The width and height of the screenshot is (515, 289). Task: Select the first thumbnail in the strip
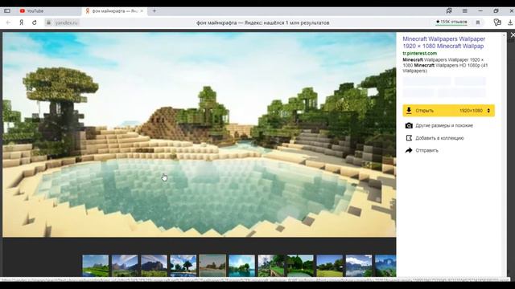pos(96,266)
